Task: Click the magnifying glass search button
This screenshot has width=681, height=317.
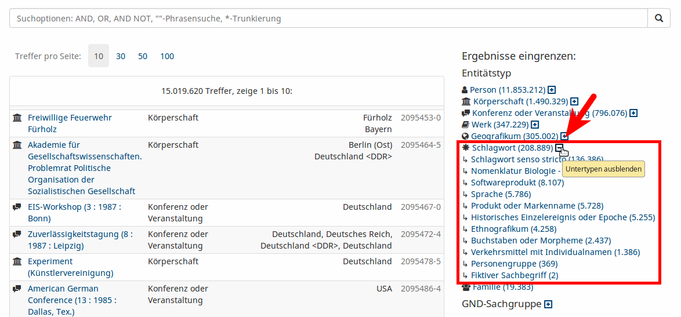Action: [659, 18]
